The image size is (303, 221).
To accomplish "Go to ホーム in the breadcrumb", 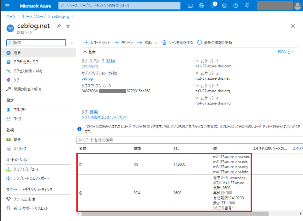I will pos(11,17).
